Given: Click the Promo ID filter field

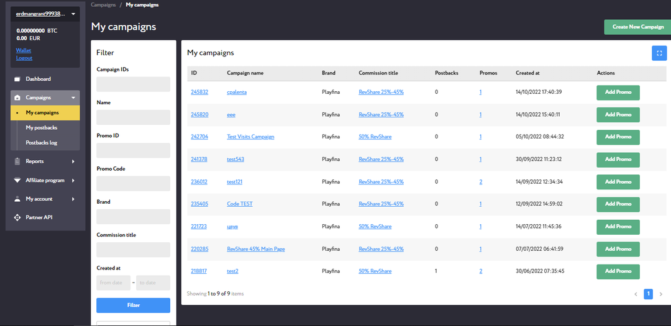Looking at the screenshot, I should (x=133, y=151).
